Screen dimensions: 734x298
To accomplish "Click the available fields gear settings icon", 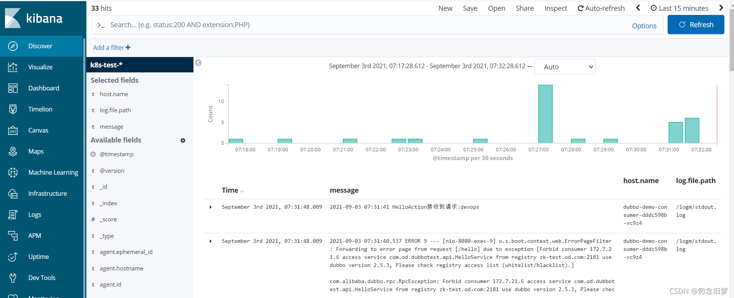I will tap(183, 141).
